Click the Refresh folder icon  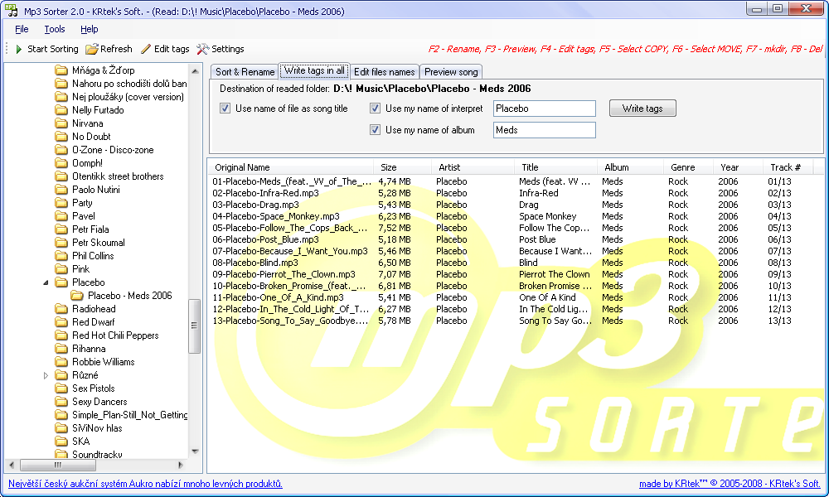tap(92, 49)
